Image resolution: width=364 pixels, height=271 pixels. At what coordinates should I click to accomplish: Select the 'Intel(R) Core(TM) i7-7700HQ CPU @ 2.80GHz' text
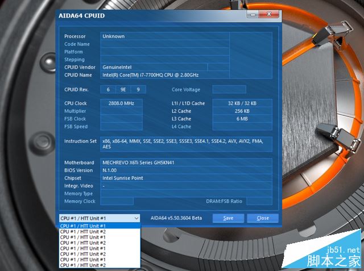[x=150, y=75]
